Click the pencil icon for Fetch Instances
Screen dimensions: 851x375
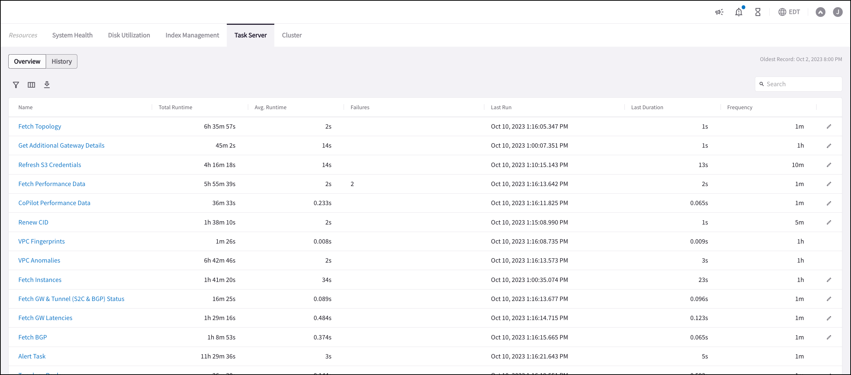pyautogui.click(x=829, y=280)
